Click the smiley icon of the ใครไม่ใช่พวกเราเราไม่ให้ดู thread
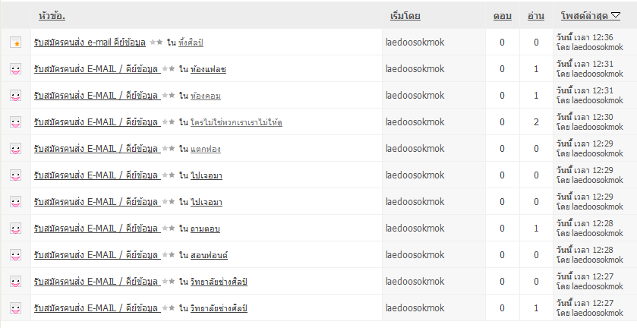637x328 pixels. (x=15, y=123)
